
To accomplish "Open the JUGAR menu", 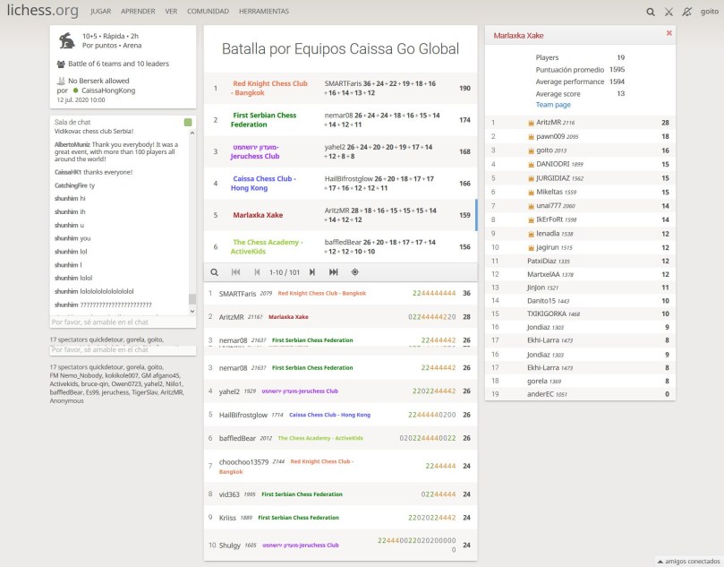I will (x=101, y=13).
